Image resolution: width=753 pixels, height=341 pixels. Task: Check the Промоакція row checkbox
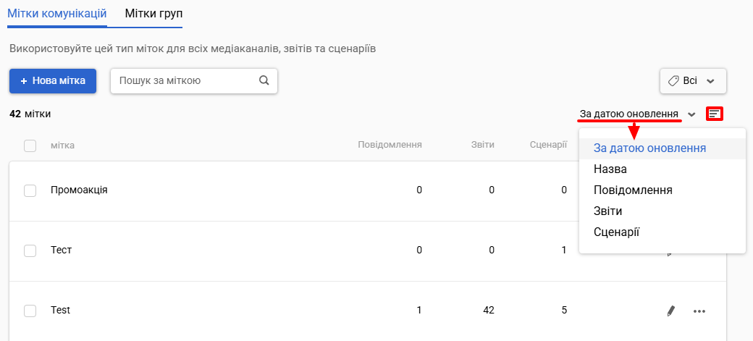(x=30, y=190)
